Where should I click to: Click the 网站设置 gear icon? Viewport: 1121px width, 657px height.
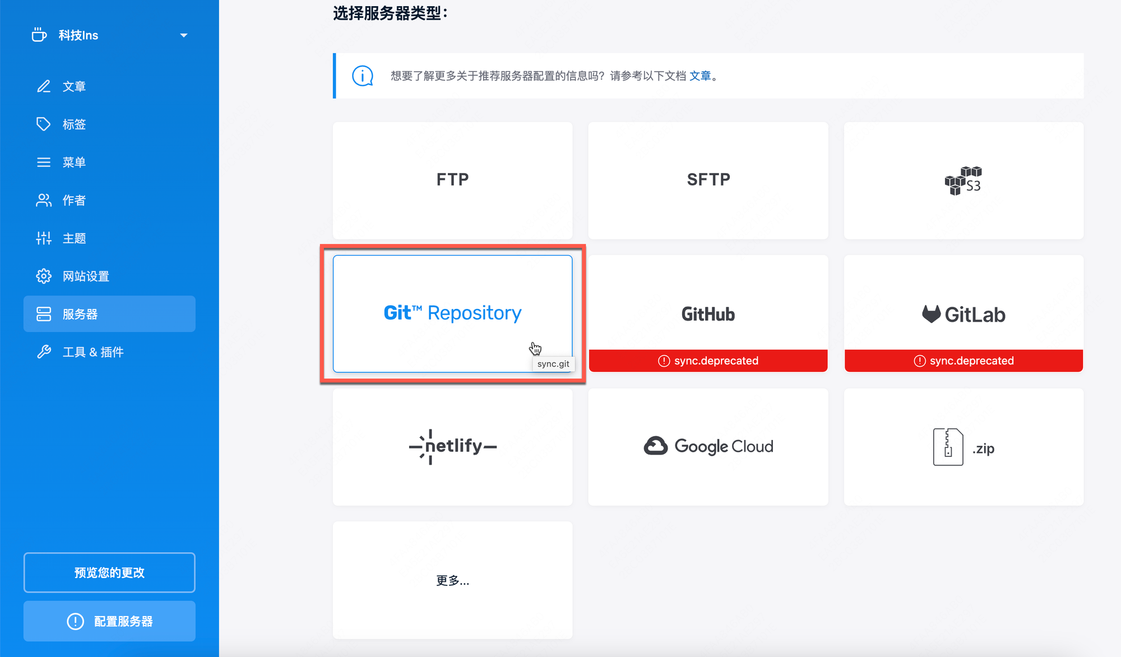pyautogui.click(x=44, y=276)
